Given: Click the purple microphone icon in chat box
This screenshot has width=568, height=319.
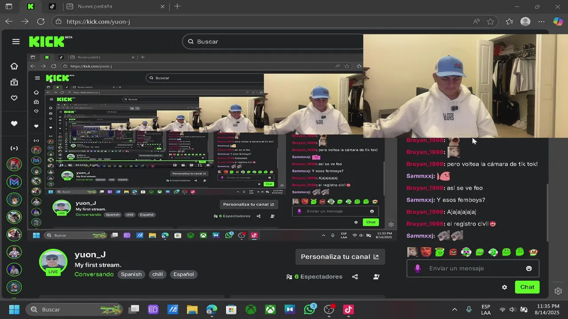Looking at the screenshot, I should tap(417, 268).
